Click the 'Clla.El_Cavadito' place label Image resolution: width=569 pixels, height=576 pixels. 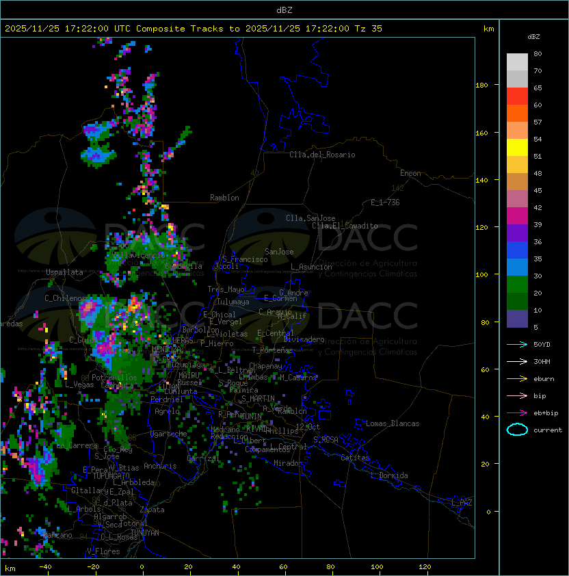coord(345,226)
